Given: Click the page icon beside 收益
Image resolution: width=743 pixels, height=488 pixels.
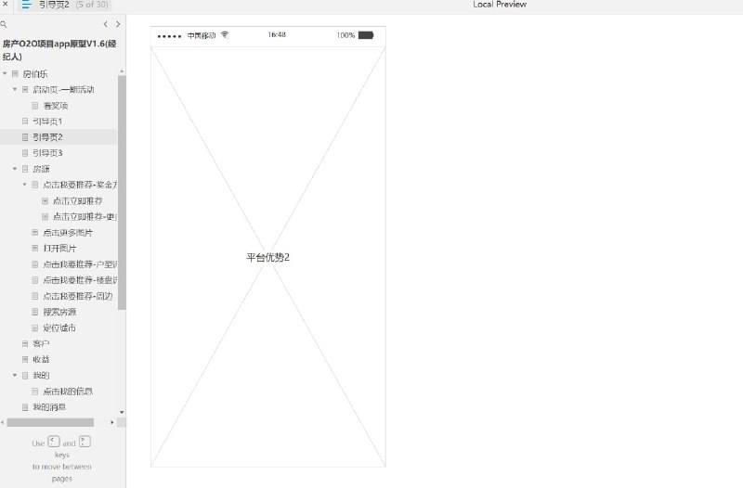Looking at the screenshot, I should tap(25, 360).
